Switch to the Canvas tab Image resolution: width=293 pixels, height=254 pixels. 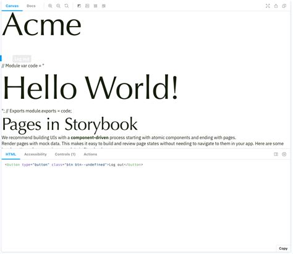[x=12, y=6]
